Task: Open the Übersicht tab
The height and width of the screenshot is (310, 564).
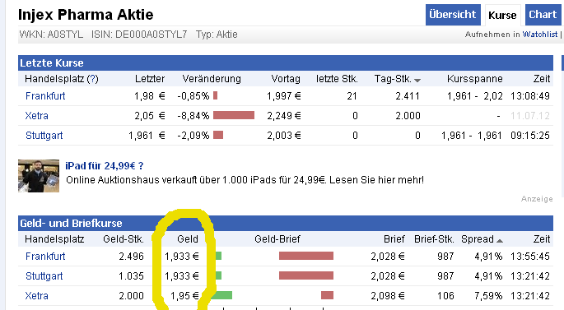Action: point(453,15)
